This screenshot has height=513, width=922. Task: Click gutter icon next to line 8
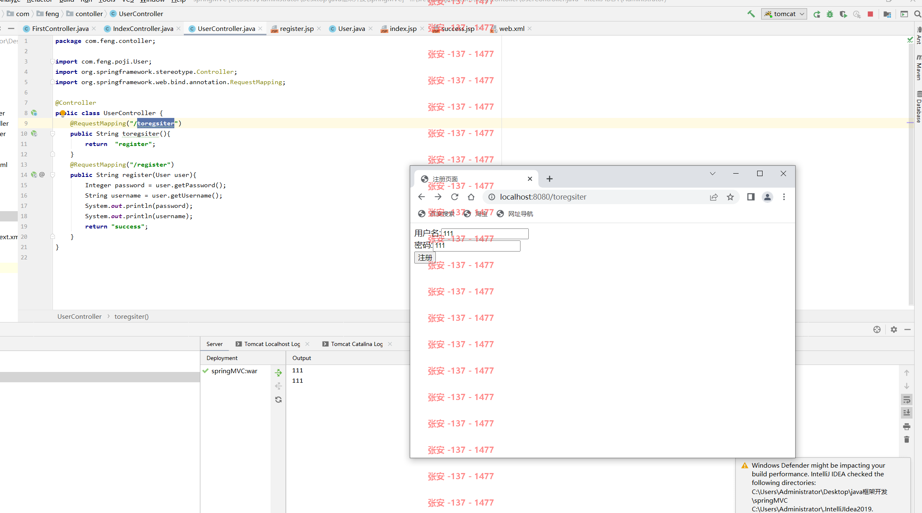click(x=34, y=113)
